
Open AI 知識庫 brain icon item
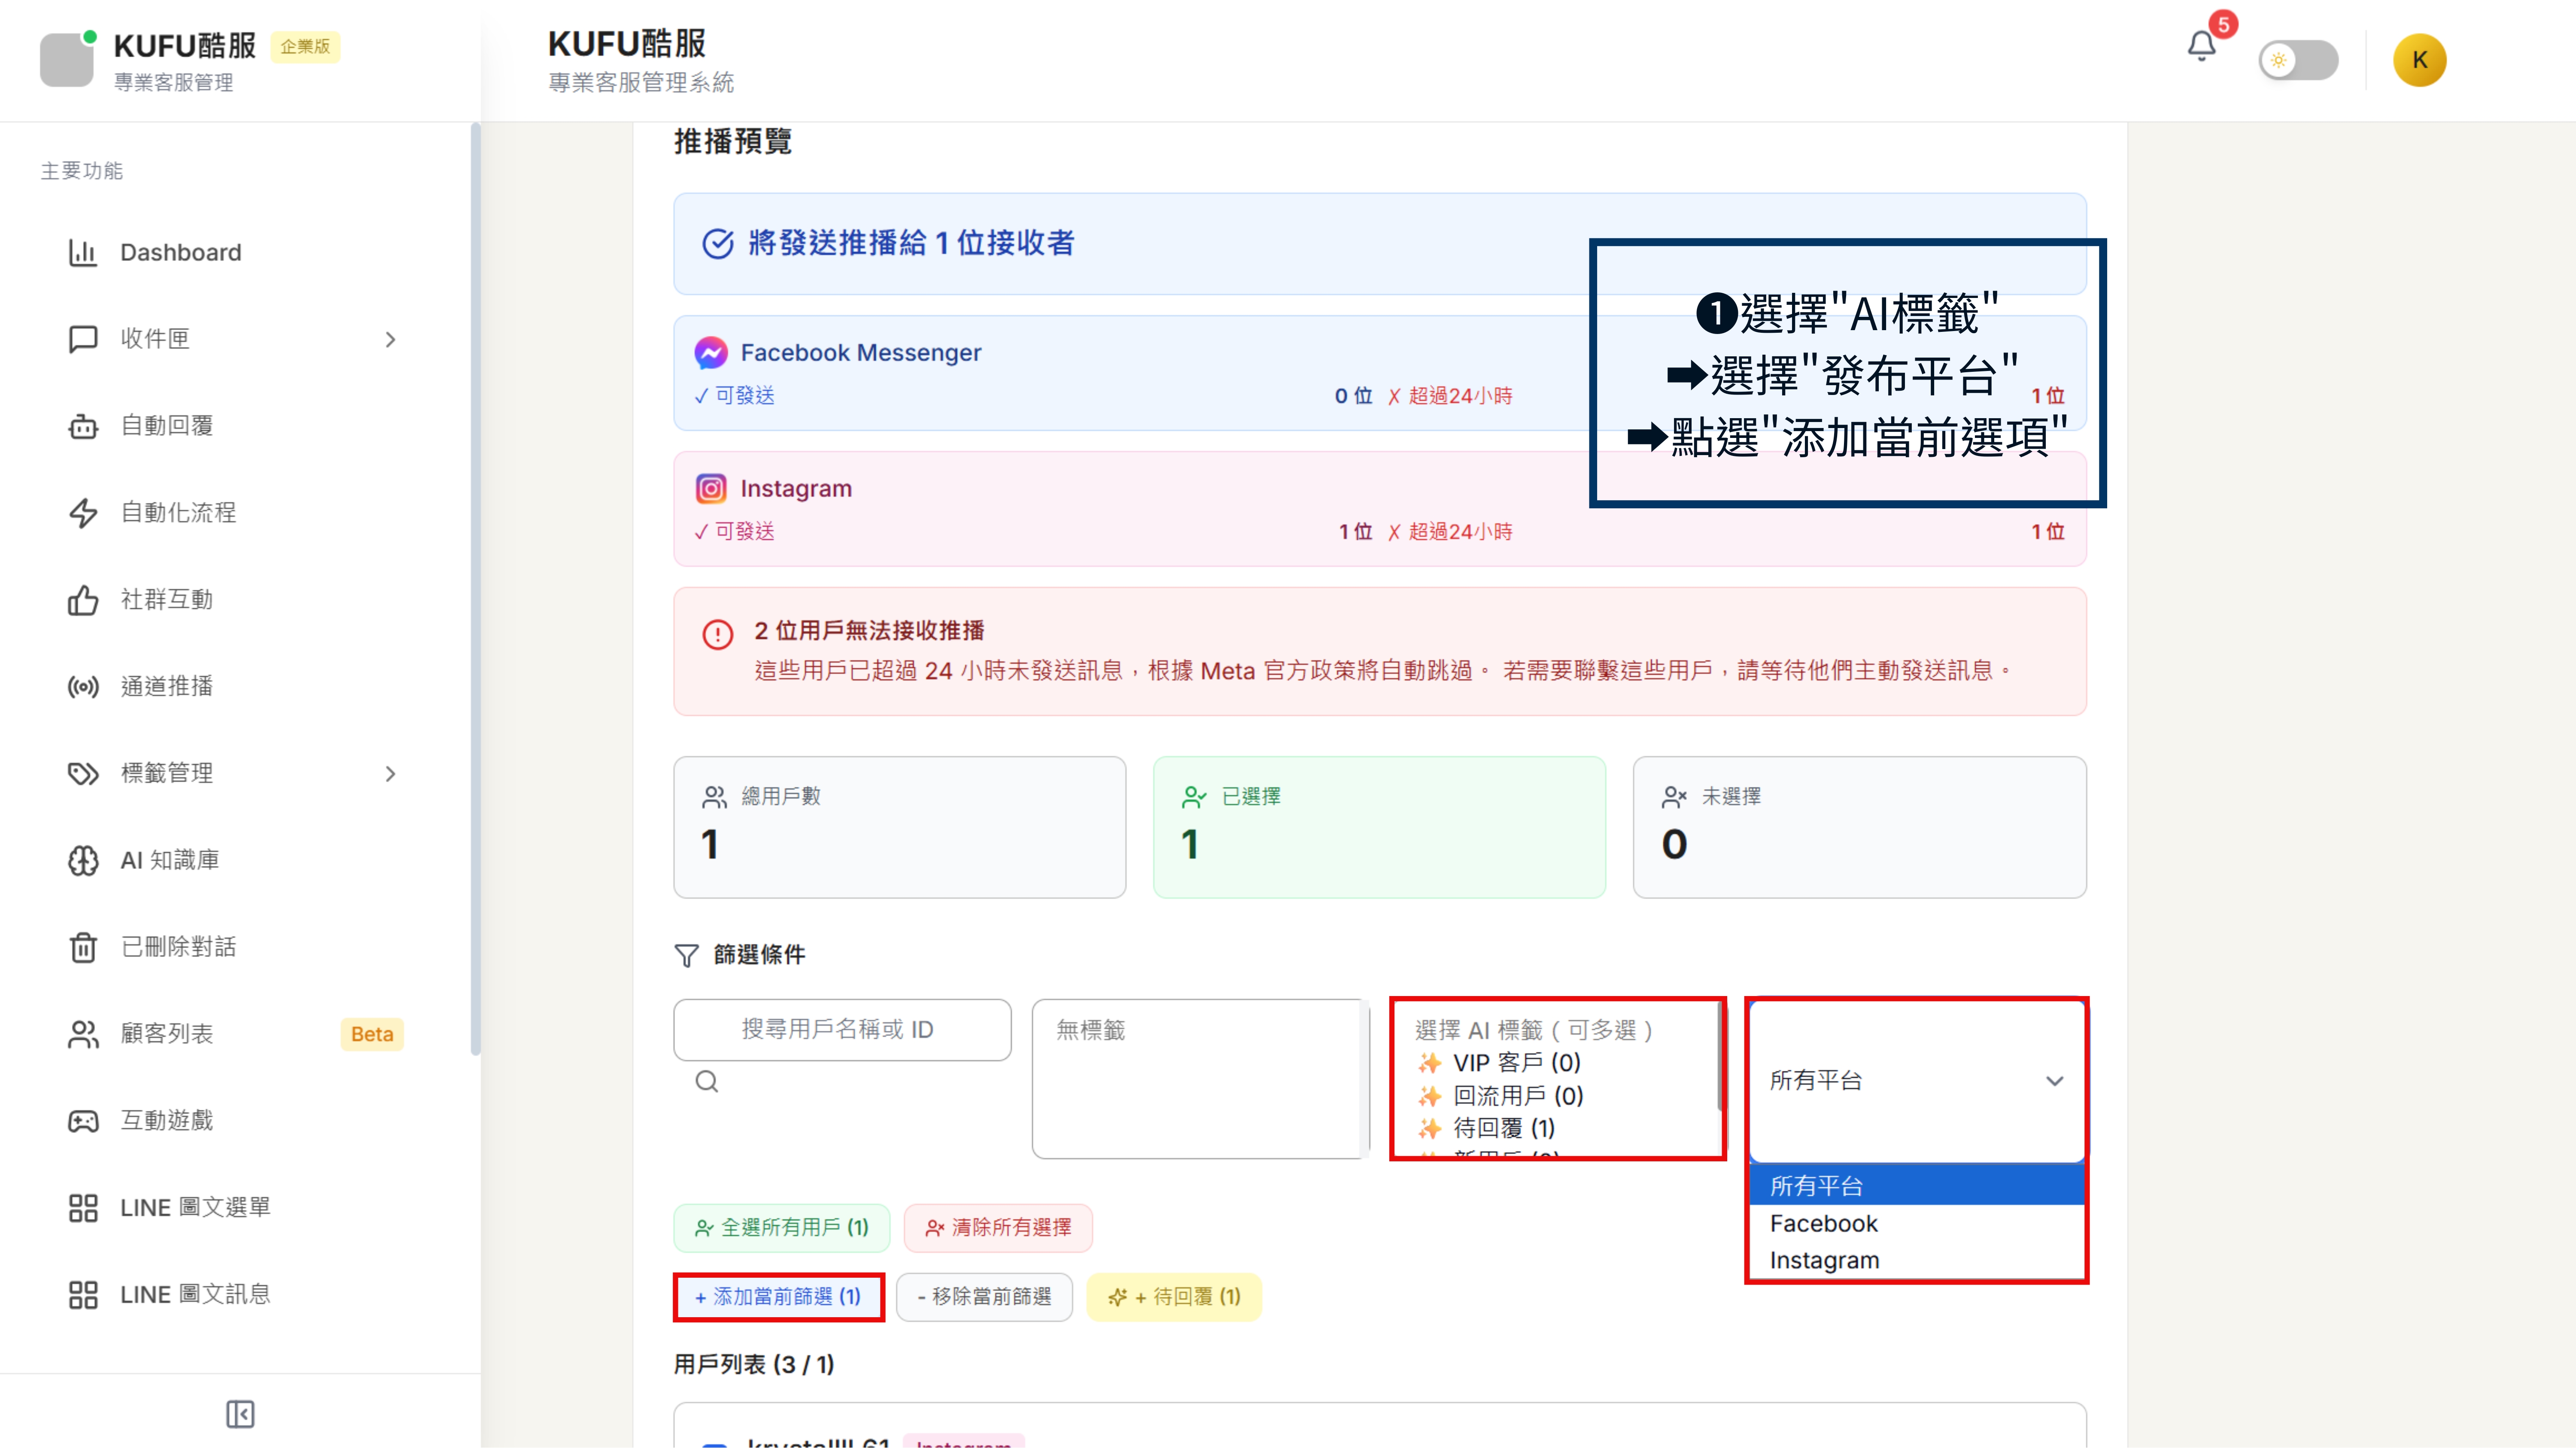(x=169, y=860)
